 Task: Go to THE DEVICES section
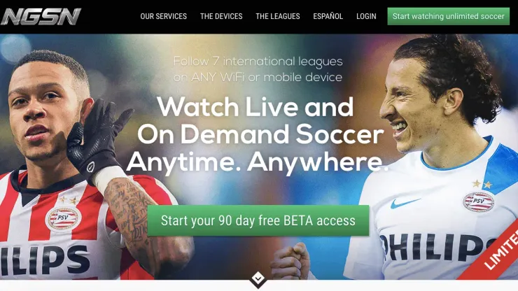221,16
